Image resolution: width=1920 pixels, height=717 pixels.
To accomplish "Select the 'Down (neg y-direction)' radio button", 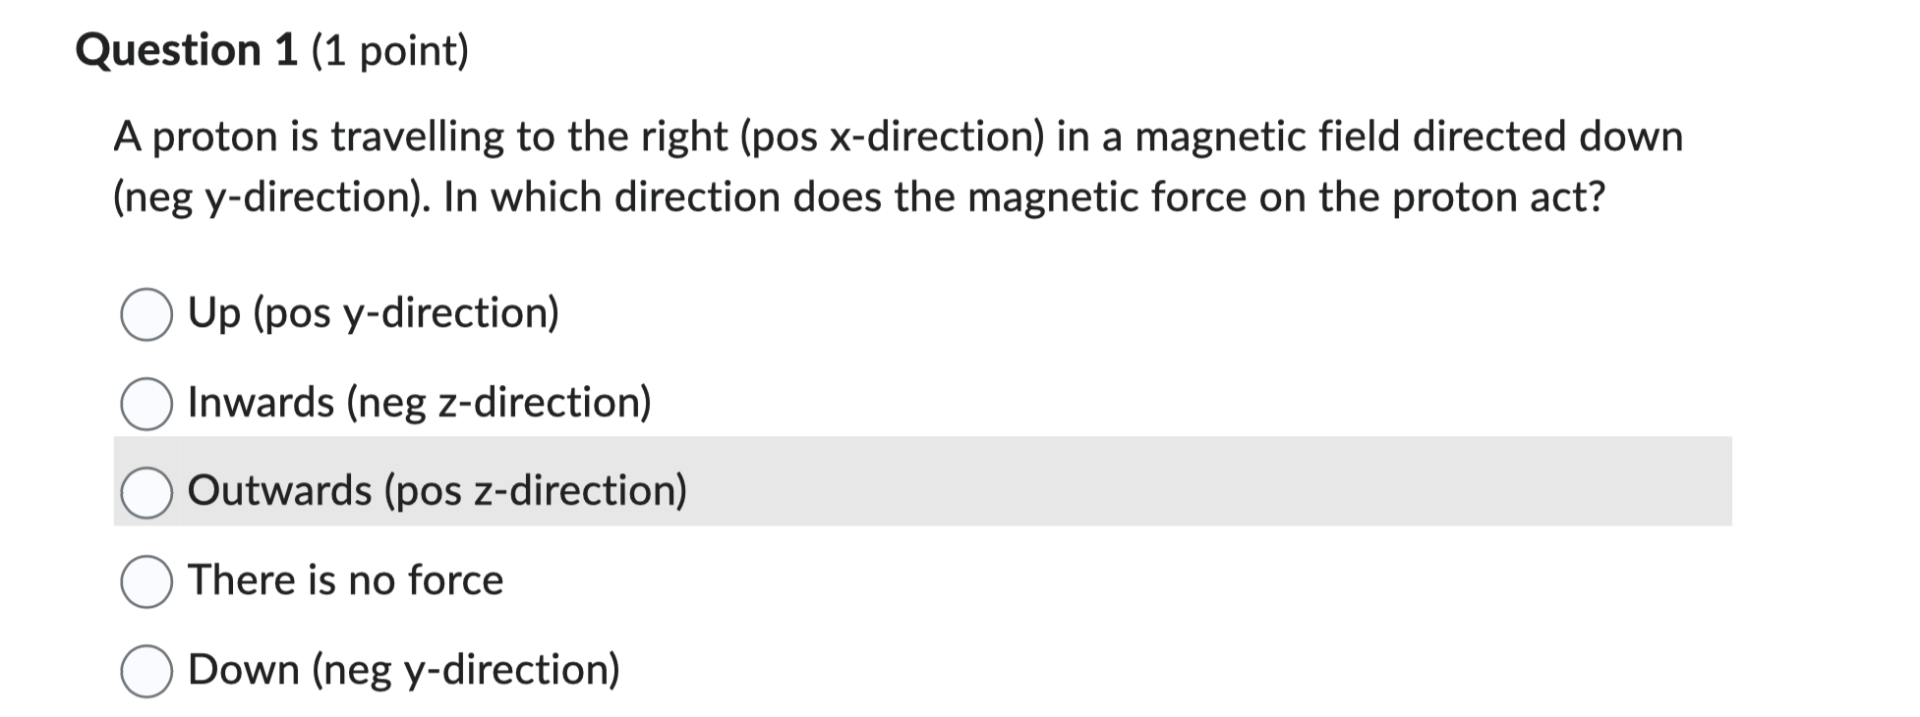I will pos(147,669).
